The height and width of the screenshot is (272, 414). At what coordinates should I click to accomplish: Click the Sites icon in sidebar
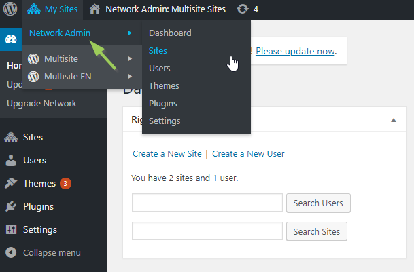click(11, 137)
